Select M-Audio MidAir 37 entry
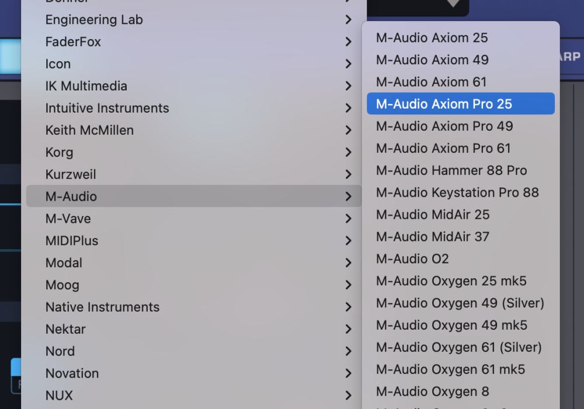 [432, 237]
